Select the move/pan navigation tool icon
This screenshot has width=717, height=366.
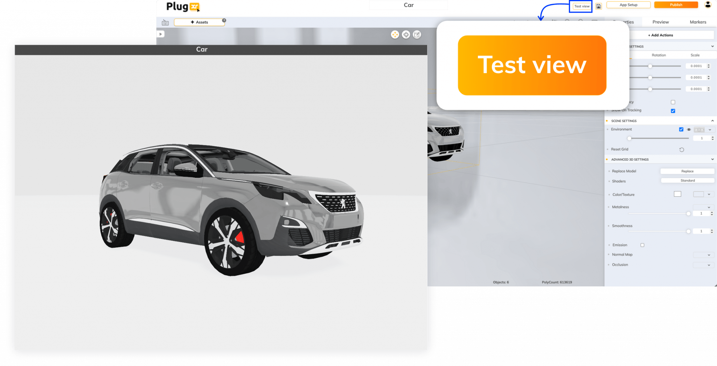coord(395,34)
